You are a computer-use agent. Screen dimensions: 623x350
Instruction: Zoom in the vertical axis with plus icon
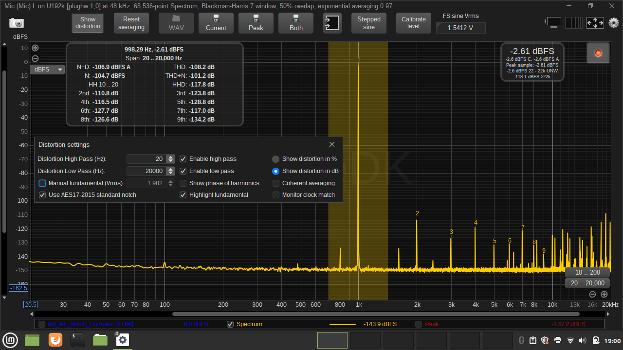coord(35,48)
